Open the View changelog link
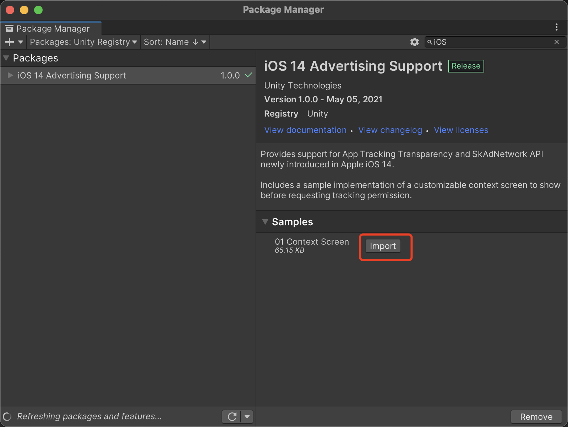This screenshot has height=427, width=568. click(390, 130)
